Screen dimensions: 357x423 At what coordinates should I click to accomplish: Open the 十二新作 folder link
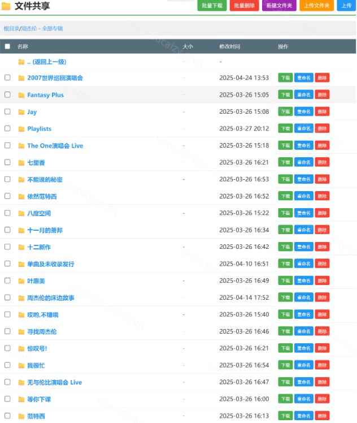tap(39, 247)
